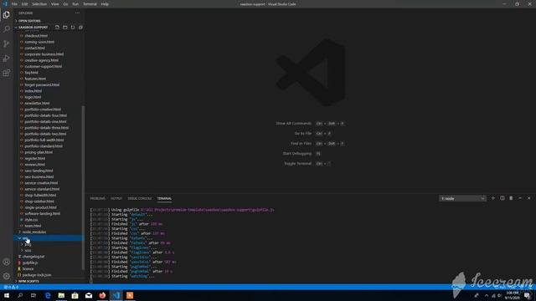Open Windows taskbar search
Image resolution: width=536 pixels, height=301 pixels.
click(x=20, y=295)
